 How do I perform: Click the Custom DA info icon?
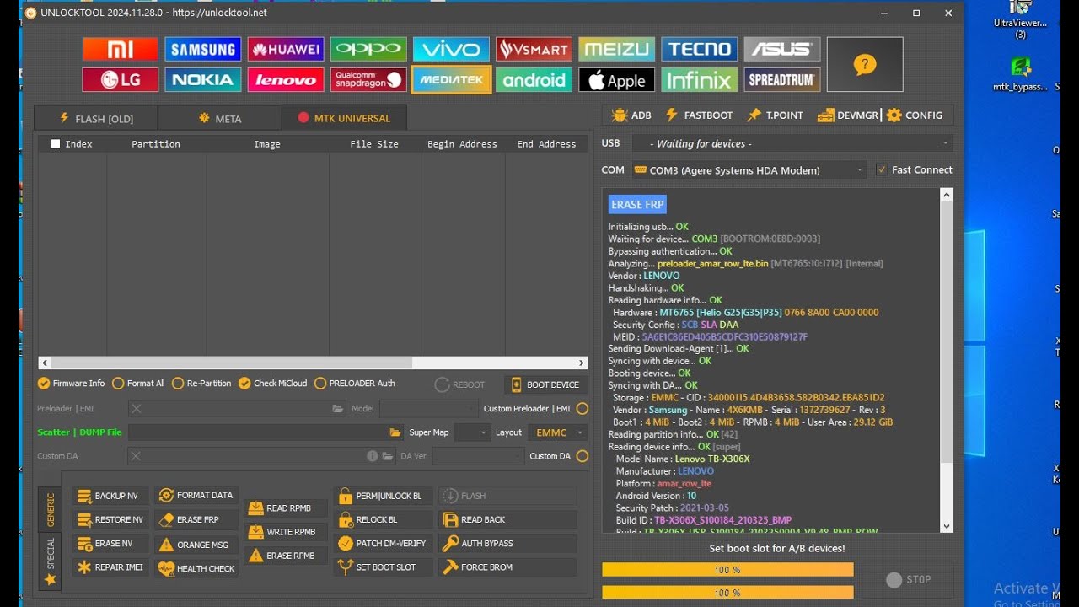coord(373,456)
